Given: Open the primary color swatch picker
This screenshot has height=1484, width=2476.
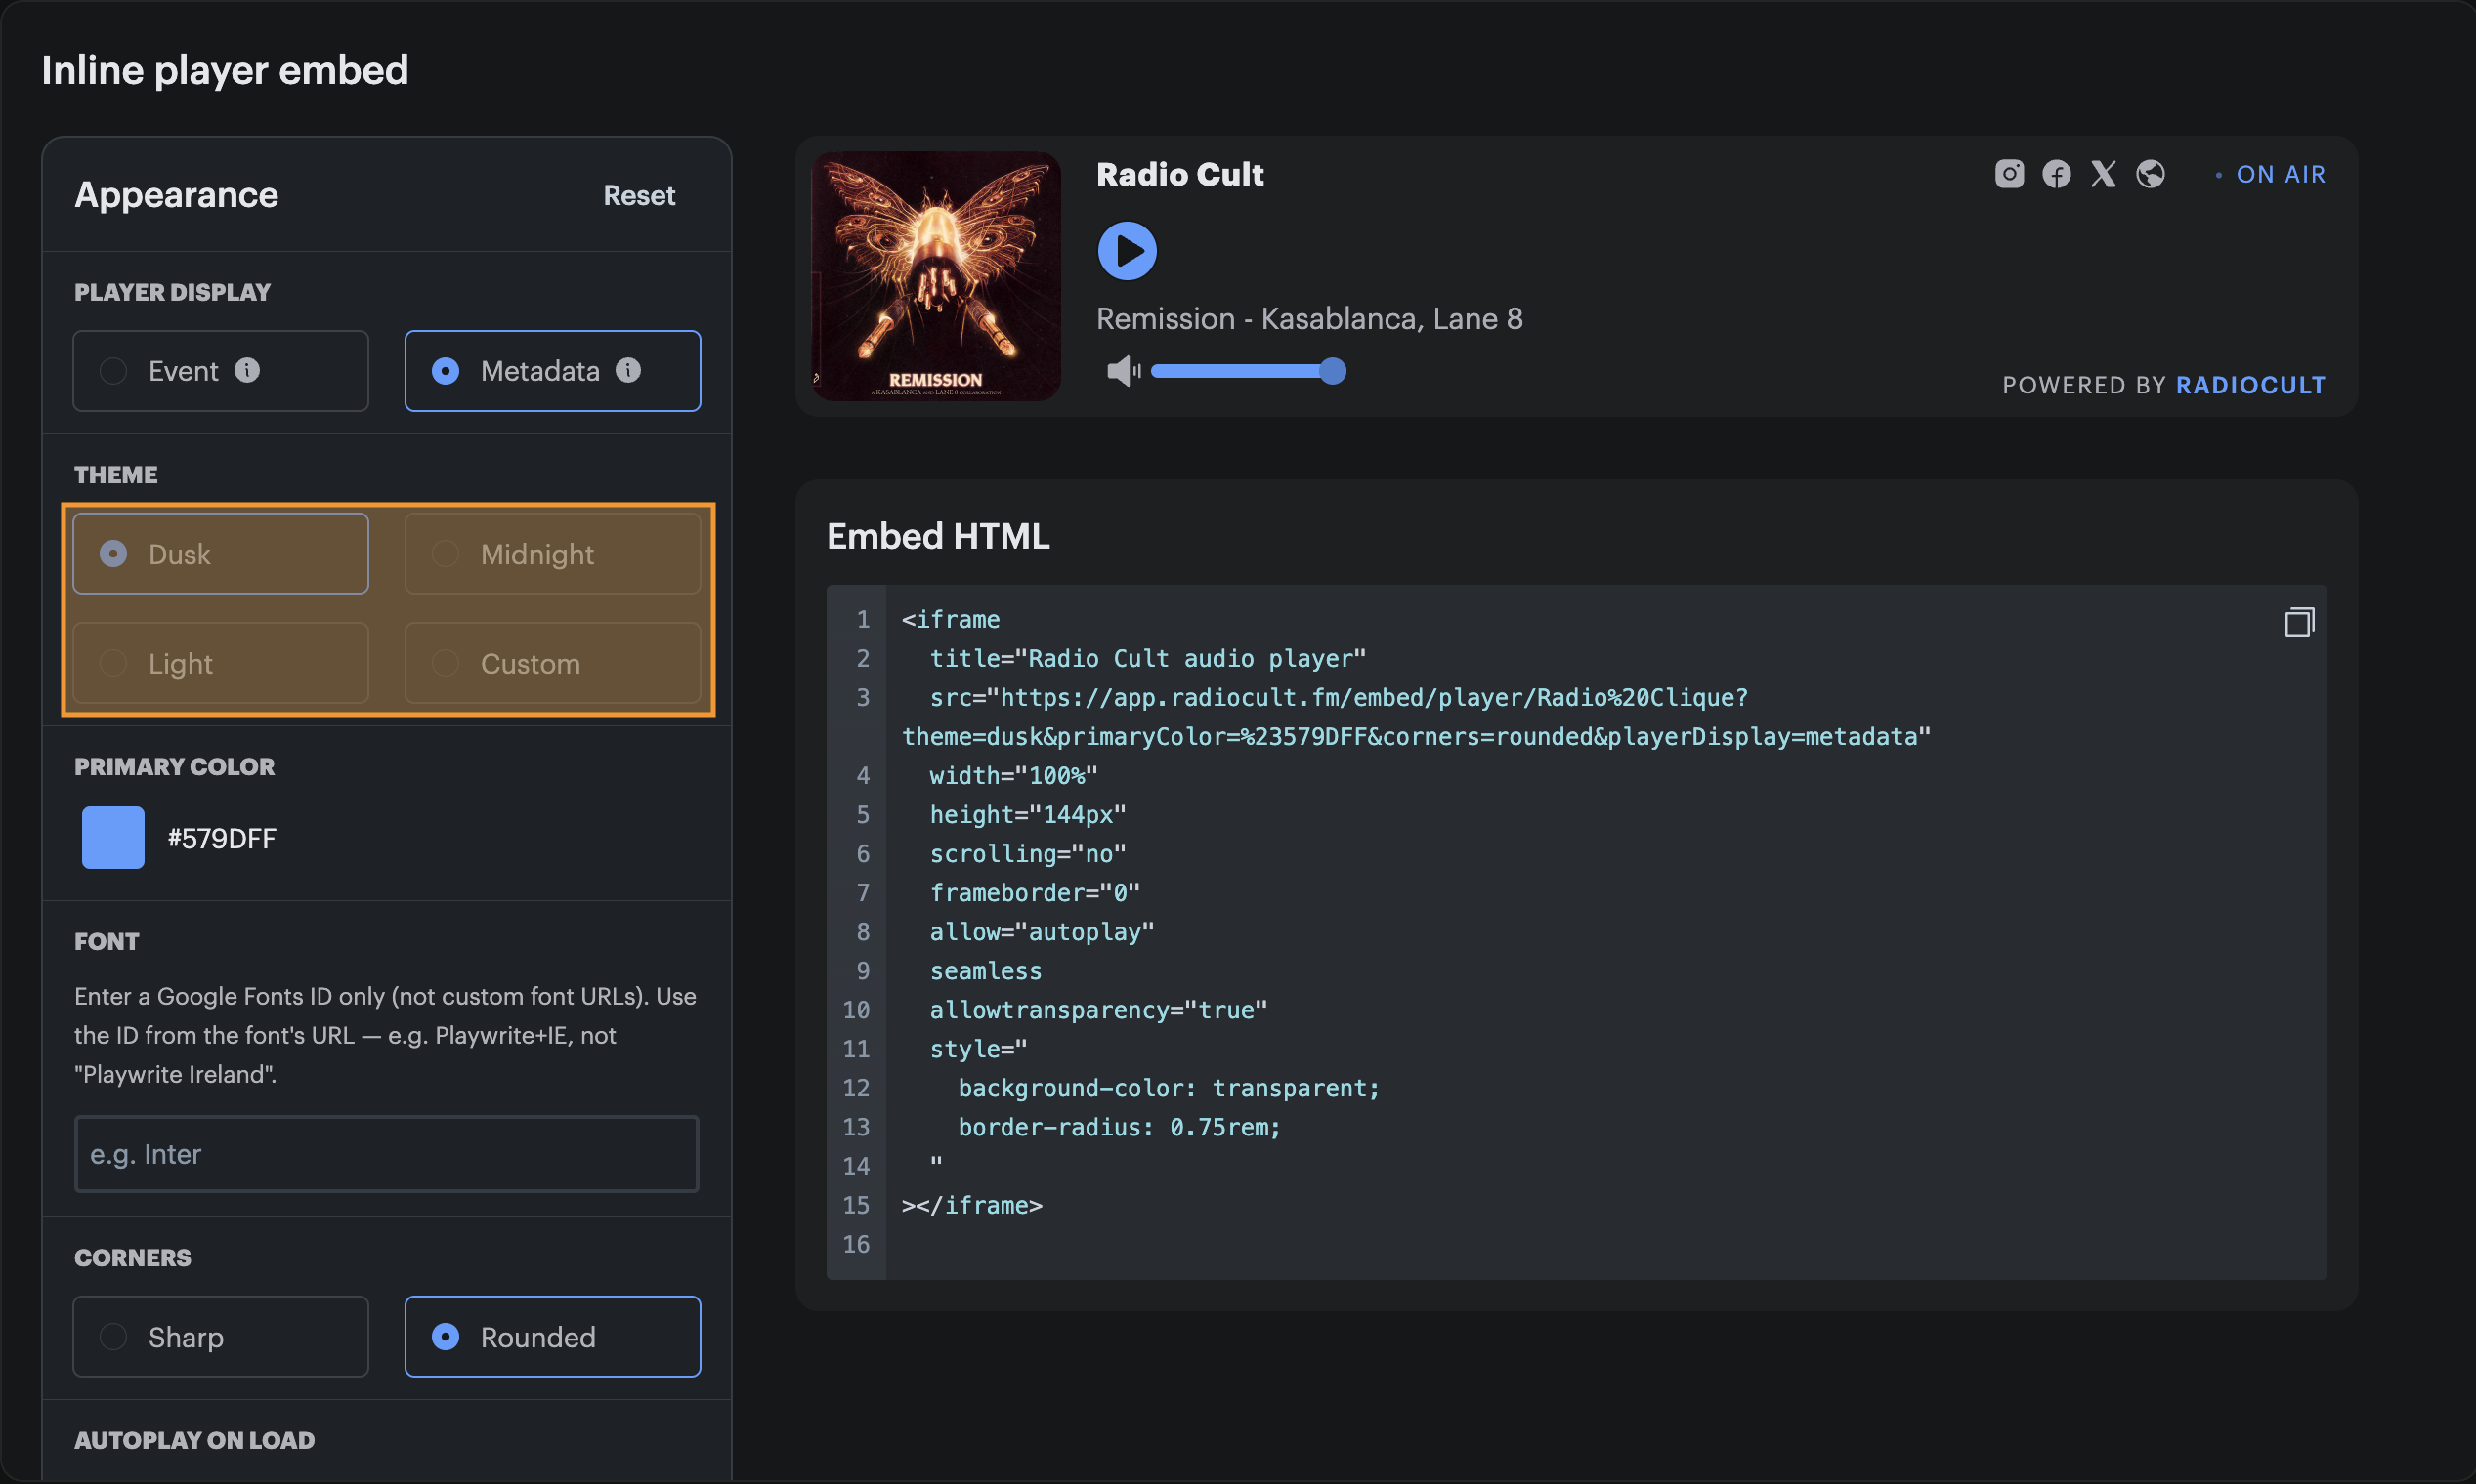Looking at the screenshot, I should (113, 838).
